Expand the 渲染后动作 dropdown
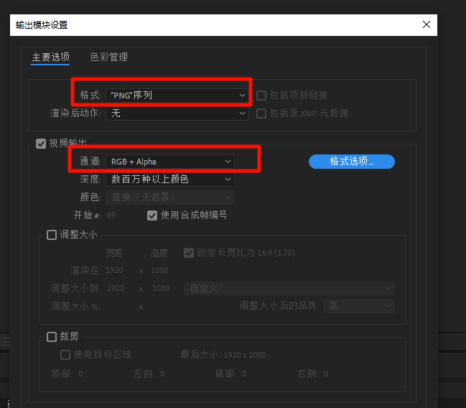Viewport: 466px width, 408px height. (177, 113)
